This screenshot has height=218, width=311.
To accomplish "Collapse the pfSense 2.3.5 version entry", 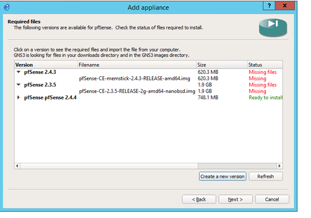I will pos(19,85).
